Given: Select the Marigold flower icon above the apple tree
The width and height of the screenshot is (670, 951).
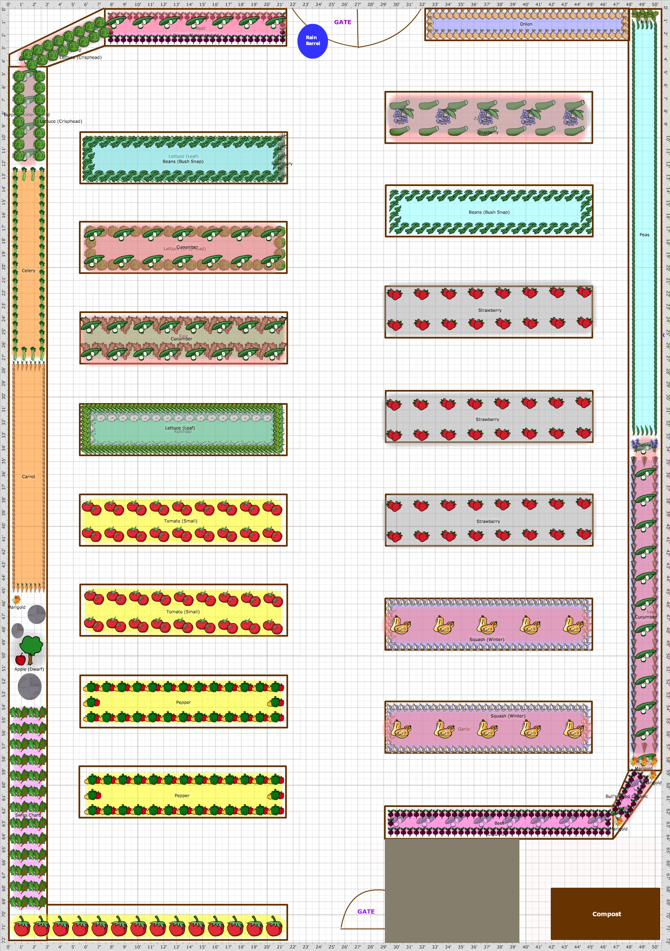Looking at the screenshot, I should (17, 600).
